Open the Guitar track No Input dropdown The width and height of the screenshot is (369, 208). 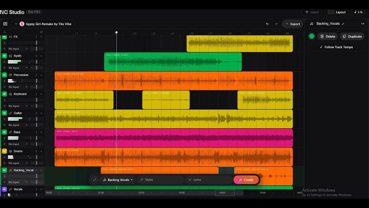tap(18, 125)
